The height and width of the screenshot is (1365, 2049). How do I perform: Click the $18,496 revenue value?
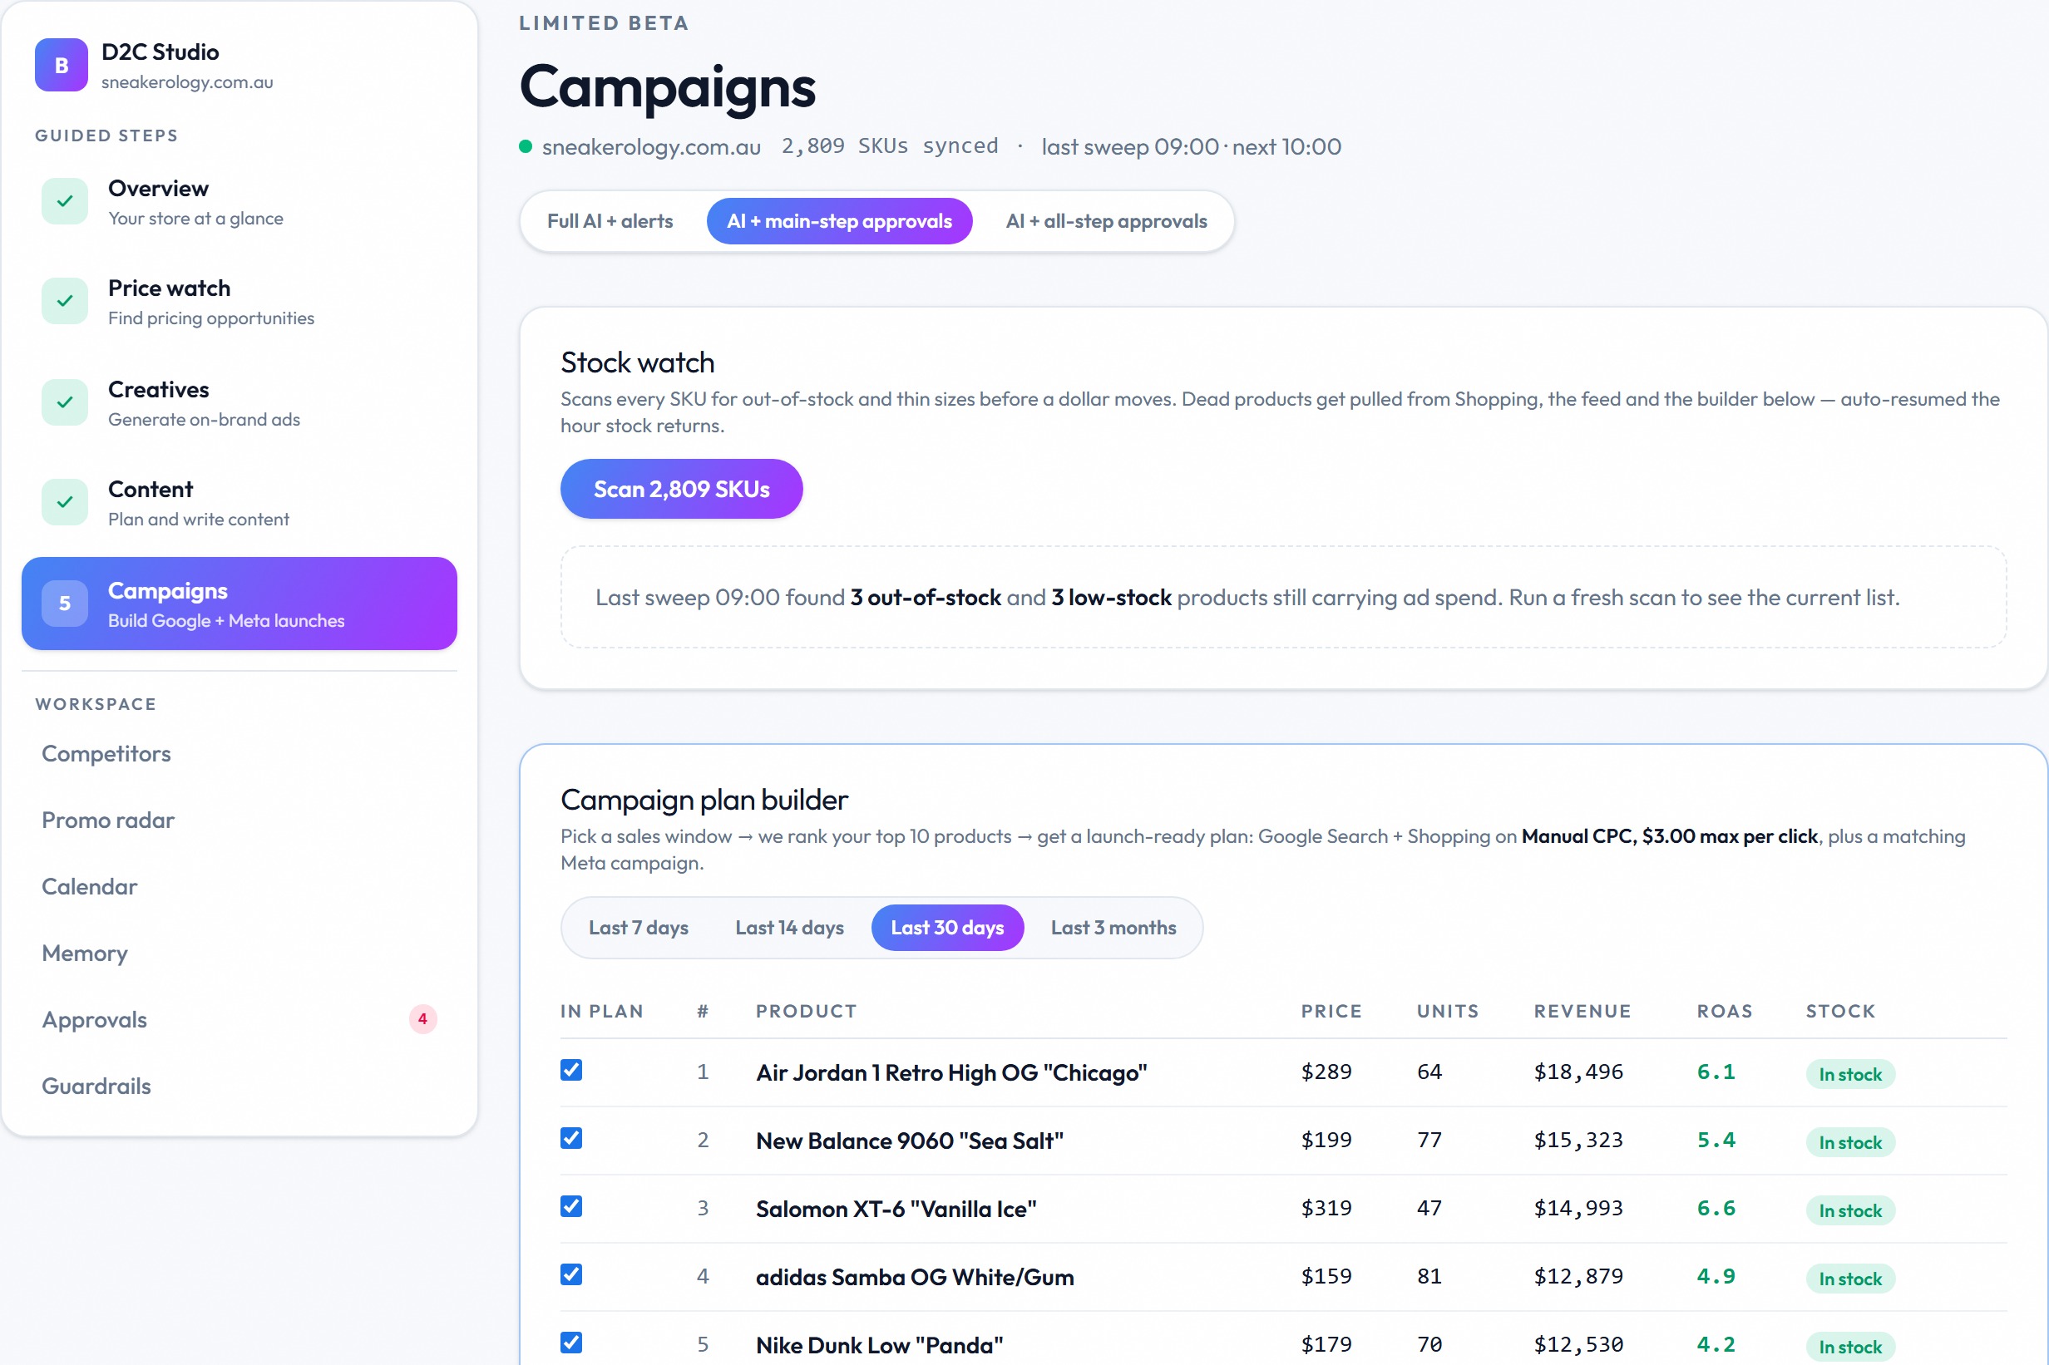coord(1577,1072)
